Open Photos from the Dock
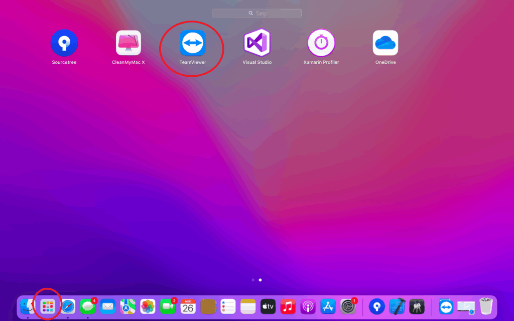Screen dimensions: 514x321 coord(148,306)
